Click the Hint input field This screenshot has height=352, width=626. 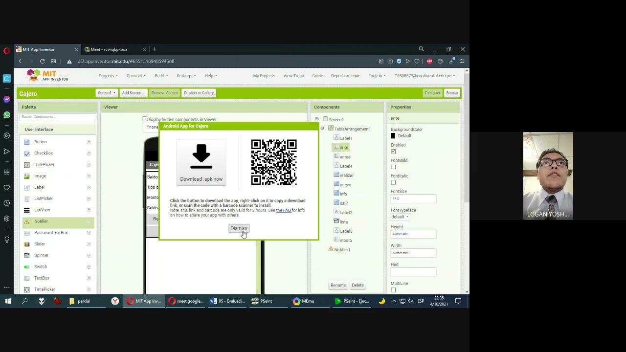coord(413,271)
